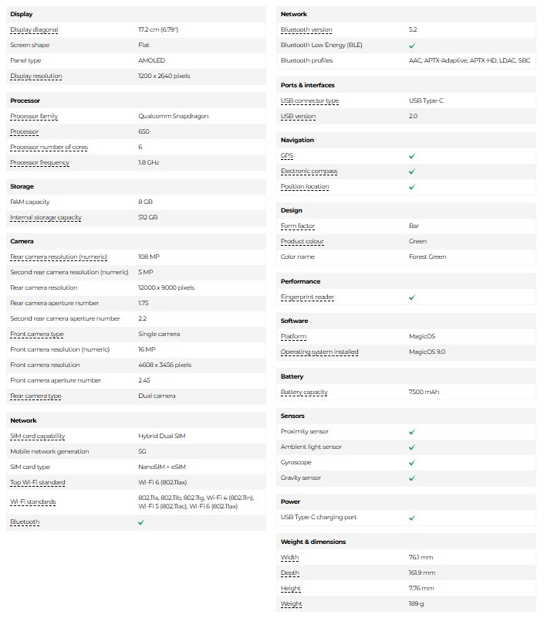The width and height of the screenshot is (544, 622).
Task: Click the Bluetooth Low Energy checkmark
Action: (x=412, y=46)
